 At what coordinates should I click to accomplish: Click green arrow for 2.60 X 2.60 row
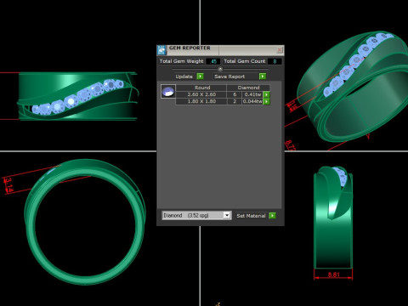tap(266, 94)
